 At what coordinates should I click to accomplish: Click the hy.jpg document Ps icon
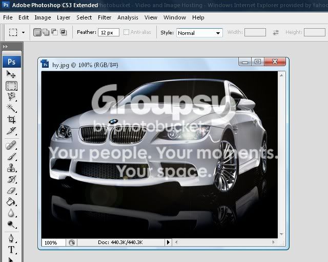(45, 64)
